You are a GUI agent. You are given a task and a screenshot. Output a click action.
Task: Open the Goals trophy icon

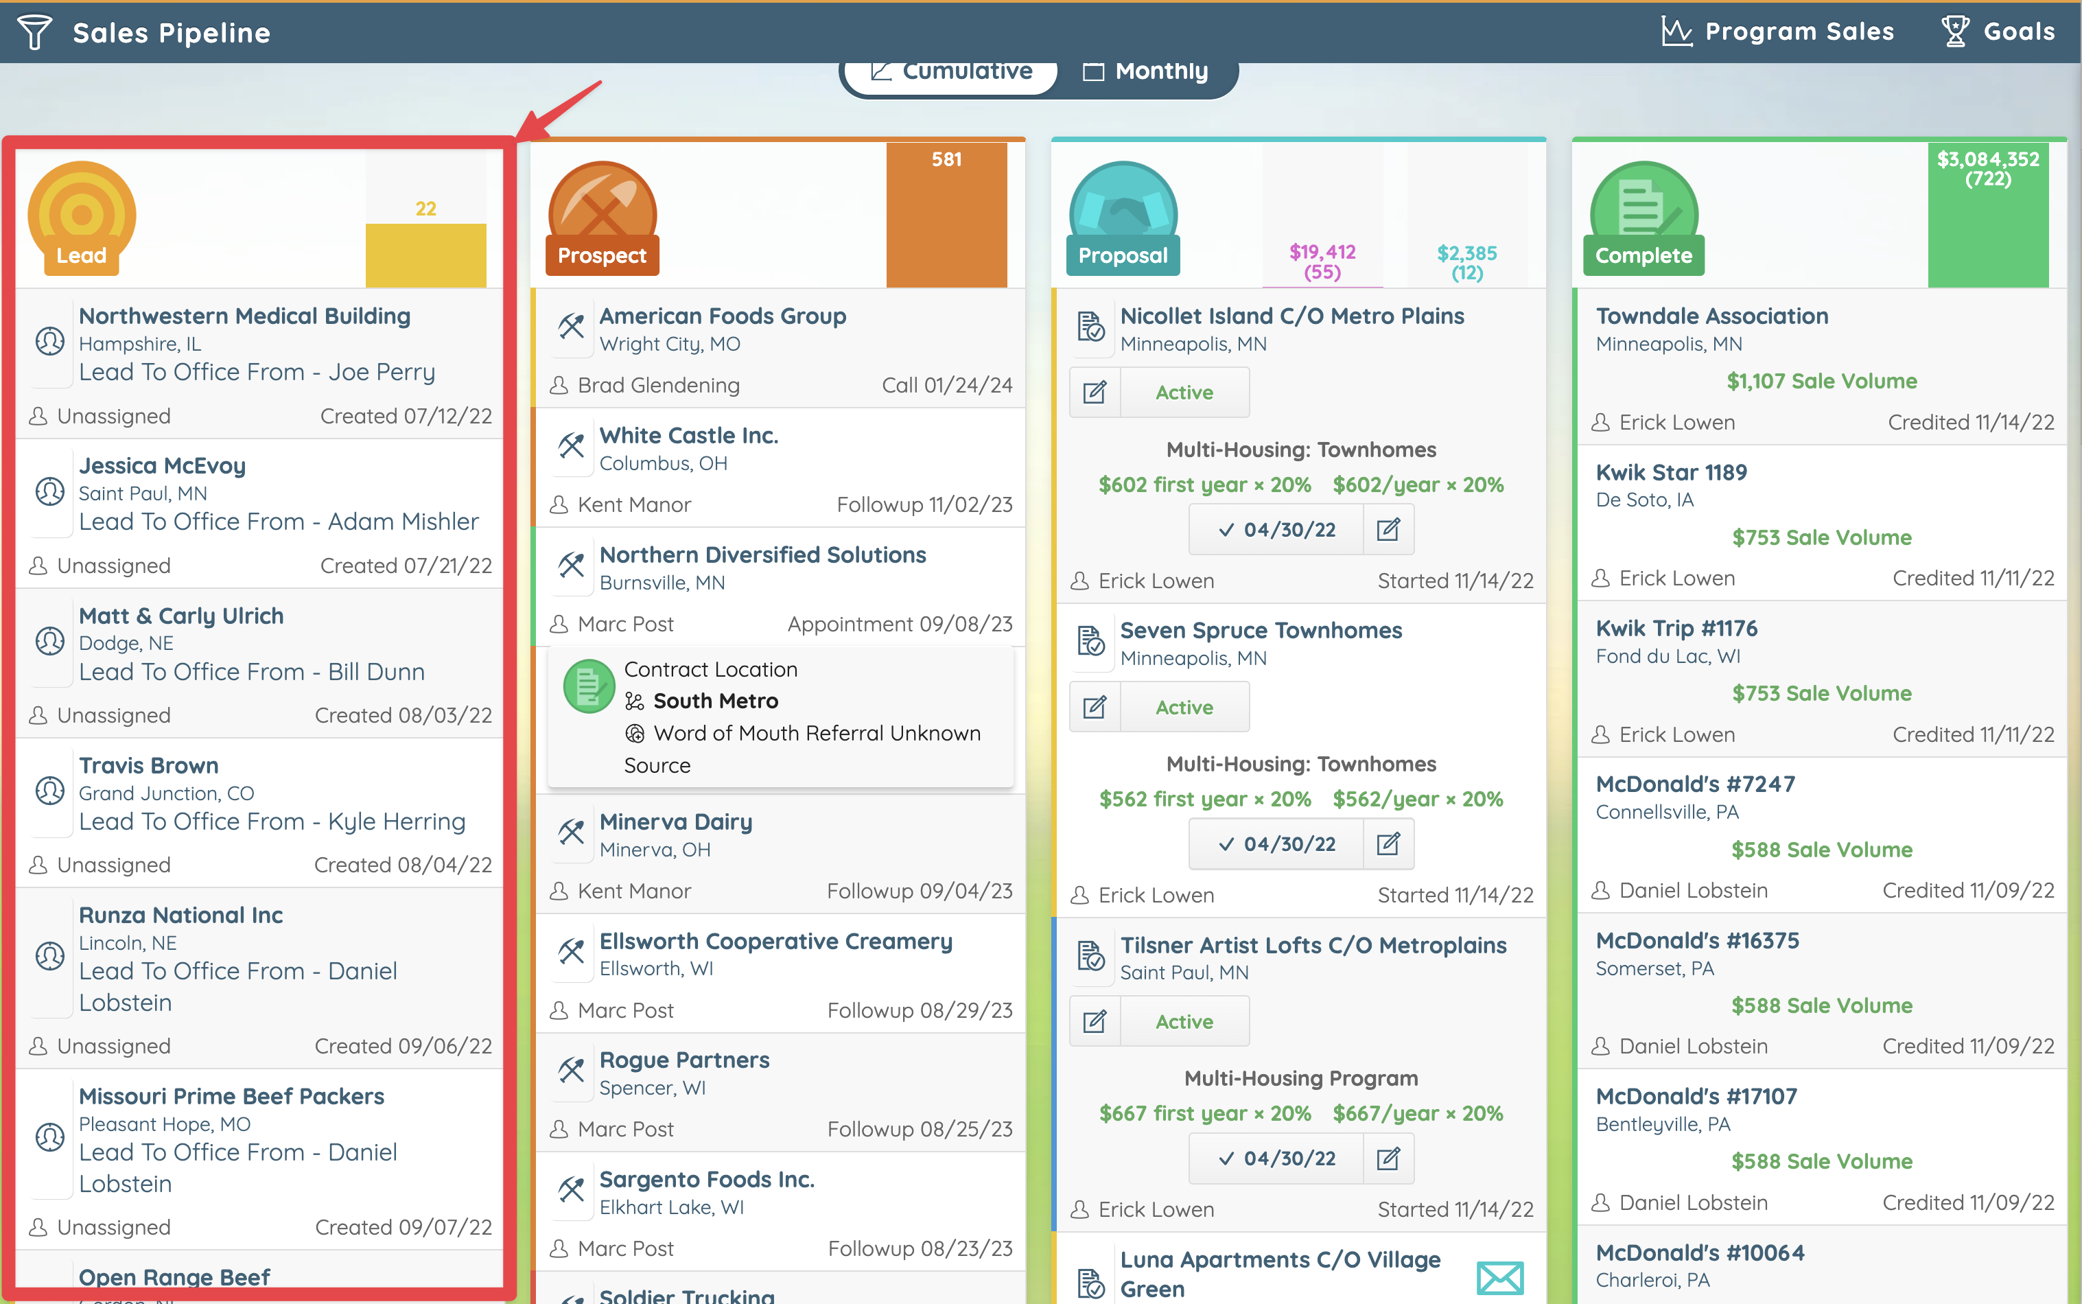1954,32
